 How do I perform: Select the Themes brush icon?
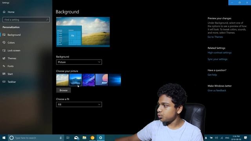4,58
